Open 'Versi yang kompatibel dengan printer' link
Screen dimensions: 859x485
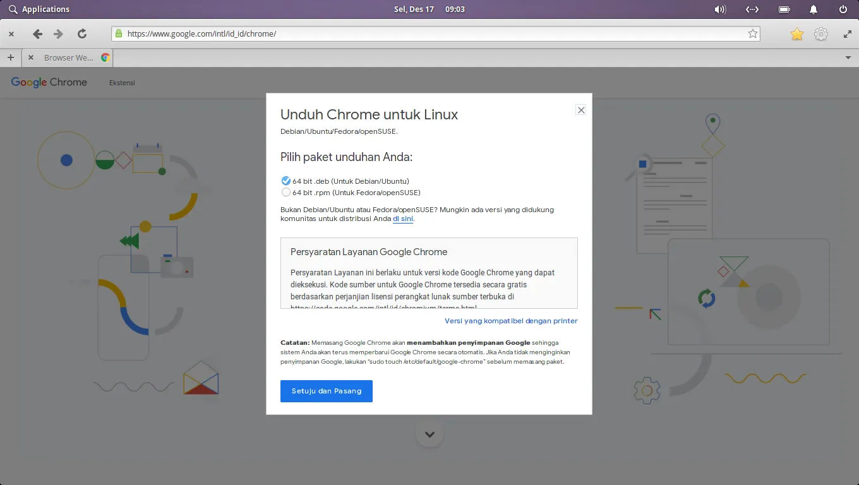point(511,321)
